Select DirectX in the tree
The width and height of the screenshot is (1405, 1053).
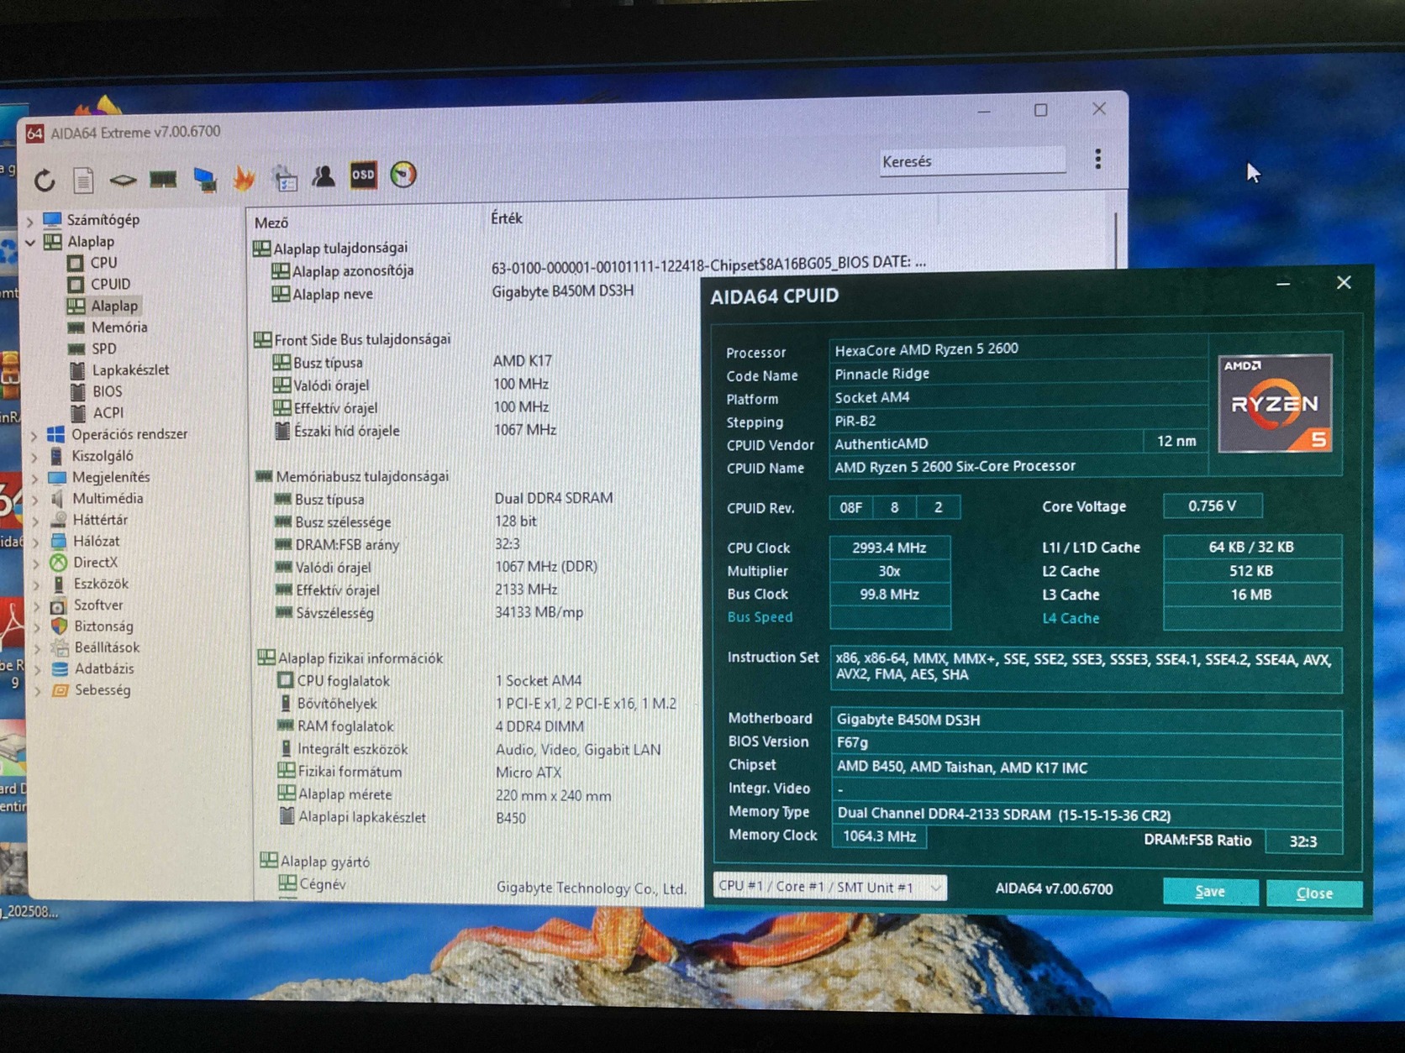95,563
